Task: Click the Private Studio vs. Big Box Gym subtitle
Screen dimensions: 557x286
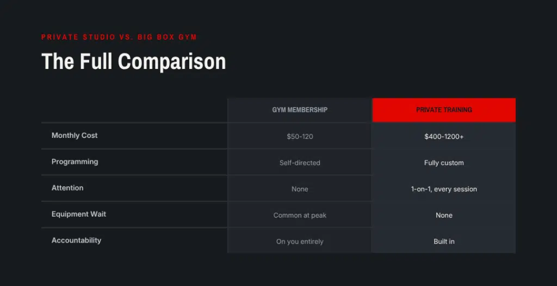Action: (119, 37)
